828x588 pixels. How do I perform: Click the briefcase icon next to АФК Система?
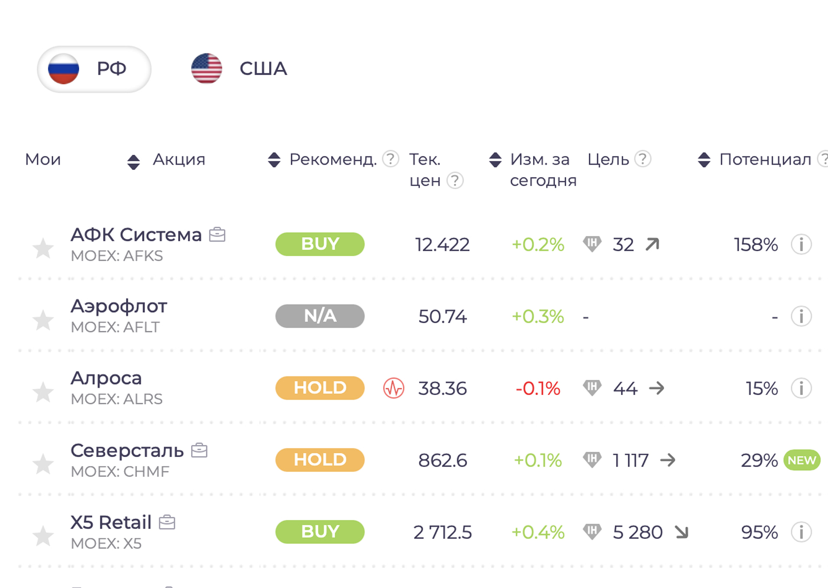pyautogui.click(x=218, y=234)
